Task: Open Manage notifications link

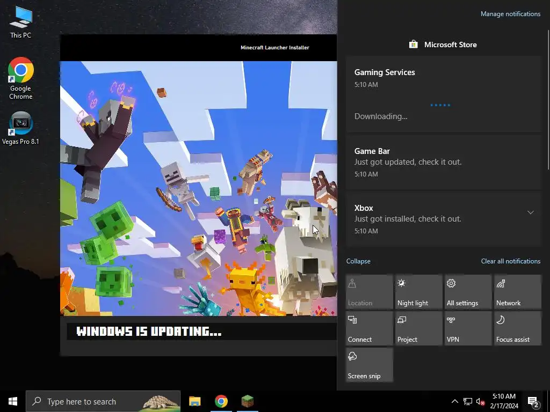Action: click(x=510, y=14)
